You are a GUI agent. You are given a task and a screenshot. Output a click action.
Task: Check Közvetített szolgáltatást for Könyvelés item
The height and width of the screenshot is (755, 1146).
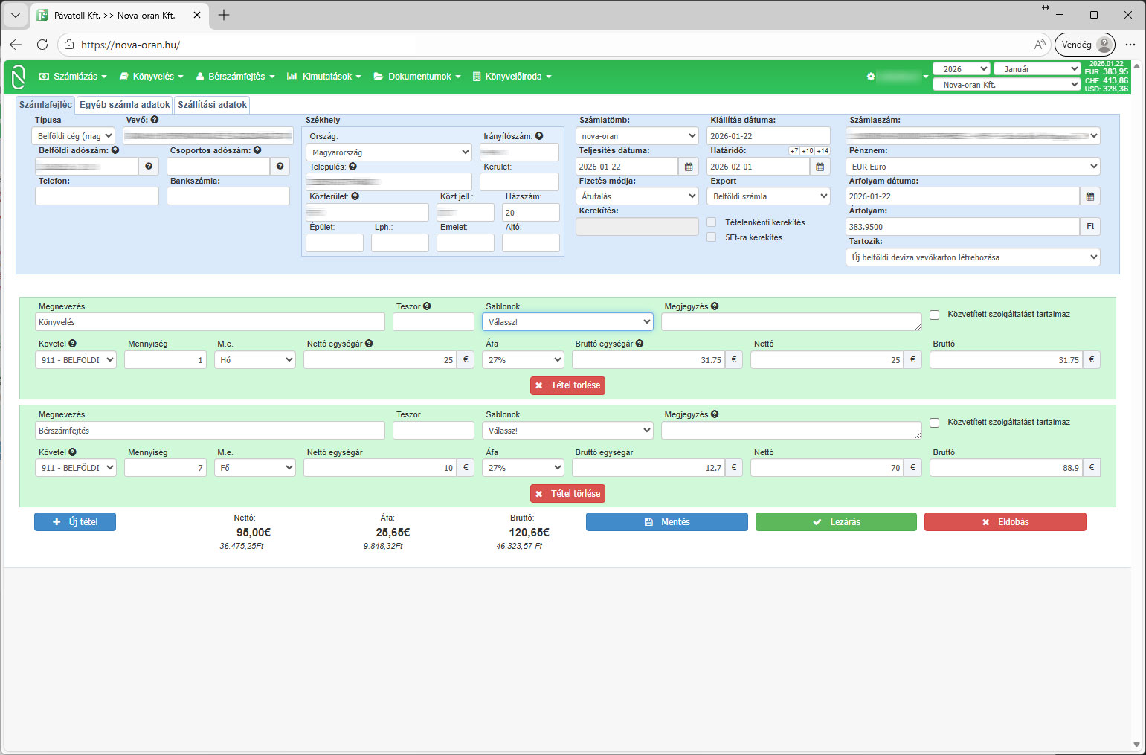[935, 315]
